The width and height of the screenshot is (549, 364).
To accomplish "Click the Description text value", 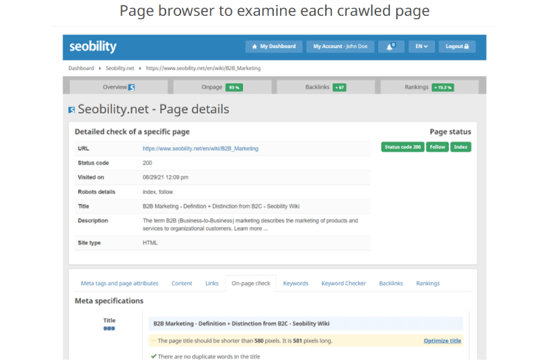I will 250,225.
